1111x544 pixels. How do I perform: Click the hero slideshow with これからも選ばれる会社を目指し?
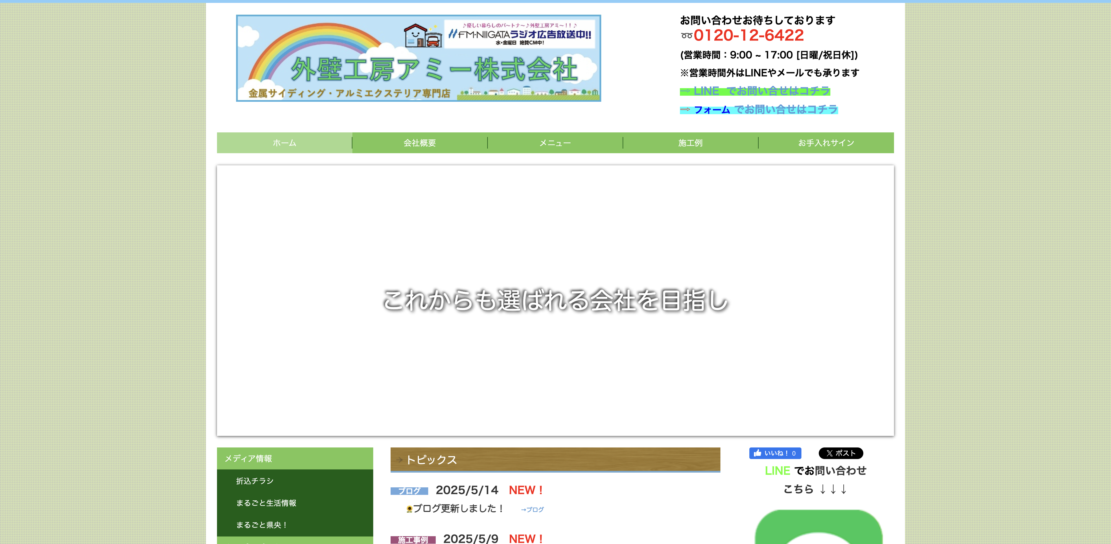pos(555,300)
